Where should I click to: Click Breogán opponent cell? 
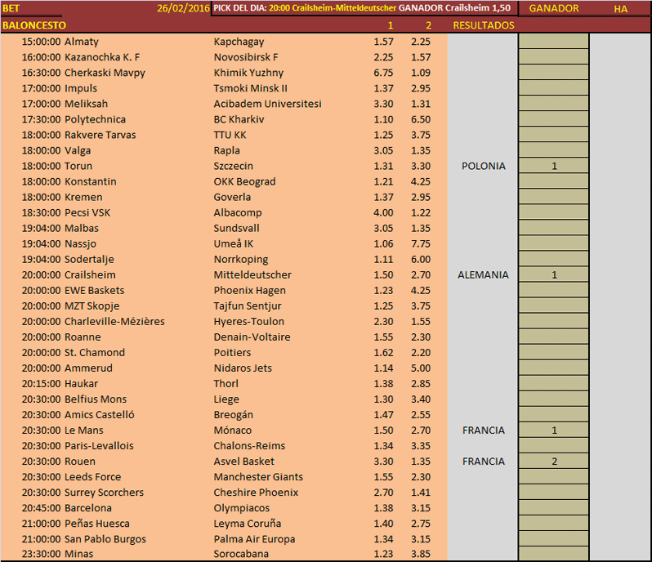pyautogui.click(x=234, y=415)
